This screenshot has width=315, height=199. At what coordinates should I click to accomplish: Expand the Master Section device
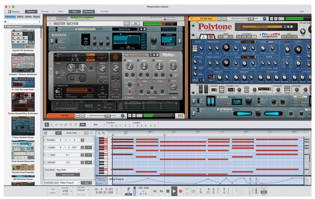tap(50, 24)
